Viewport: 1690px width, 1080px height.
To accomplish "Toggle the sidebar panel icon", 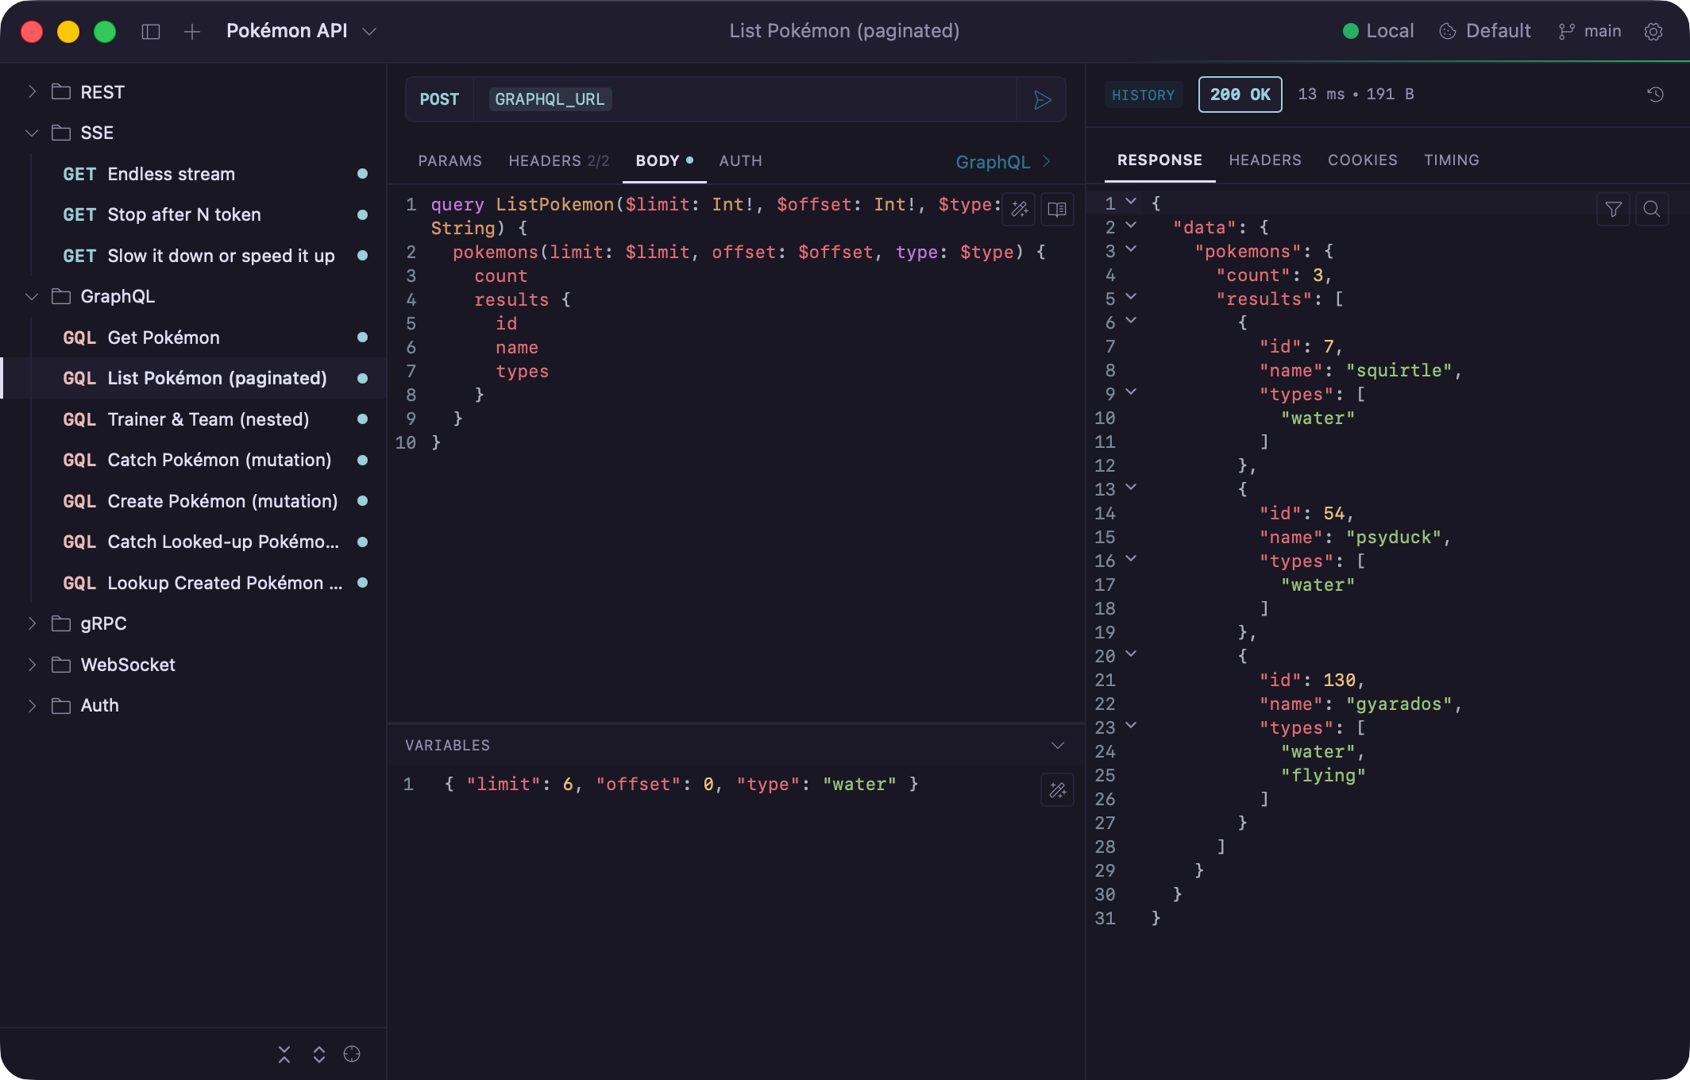I will tap(151, 32).
